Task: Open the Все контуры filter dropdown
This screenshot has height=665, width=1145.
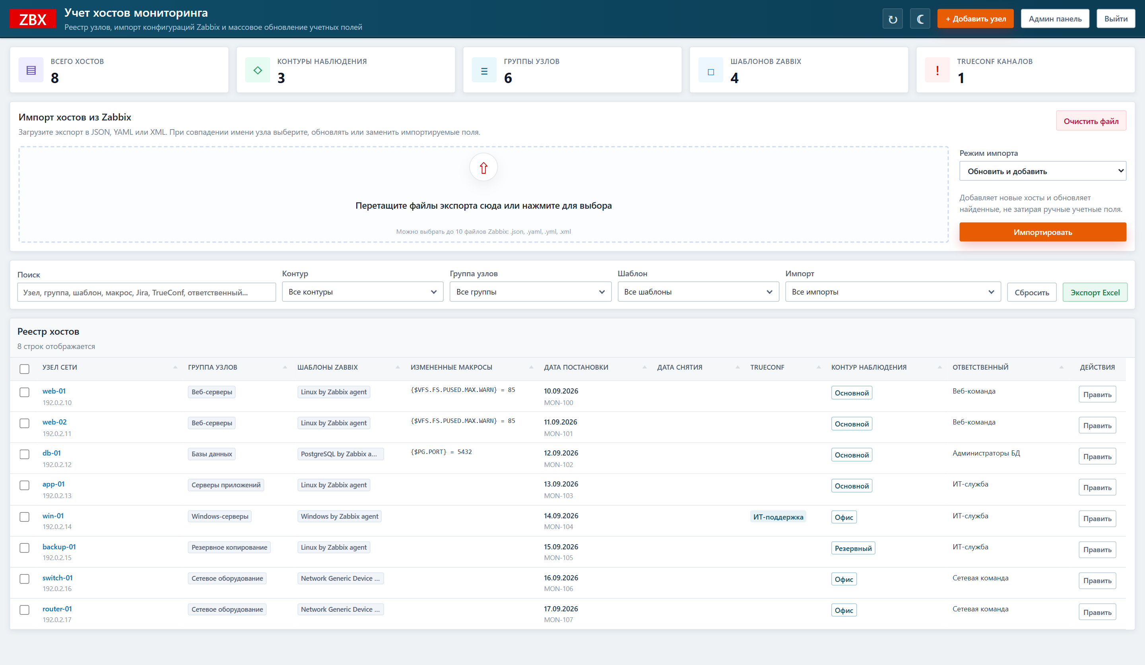Action: click(362, 292)
